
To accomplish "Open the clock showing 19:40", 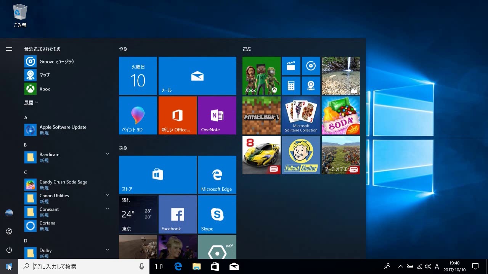I will (x=454, y=266).
